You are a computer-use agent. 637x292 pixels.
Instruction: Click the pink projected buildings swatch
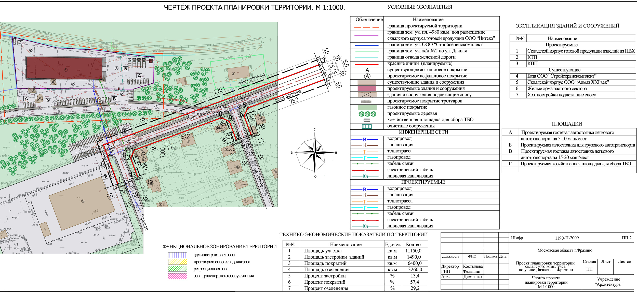pos(367,89)
